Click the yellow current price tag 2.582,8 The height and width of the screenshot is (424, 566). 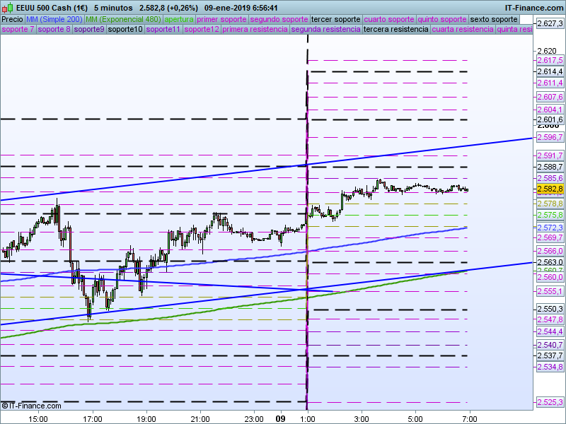tap(550, 189)
